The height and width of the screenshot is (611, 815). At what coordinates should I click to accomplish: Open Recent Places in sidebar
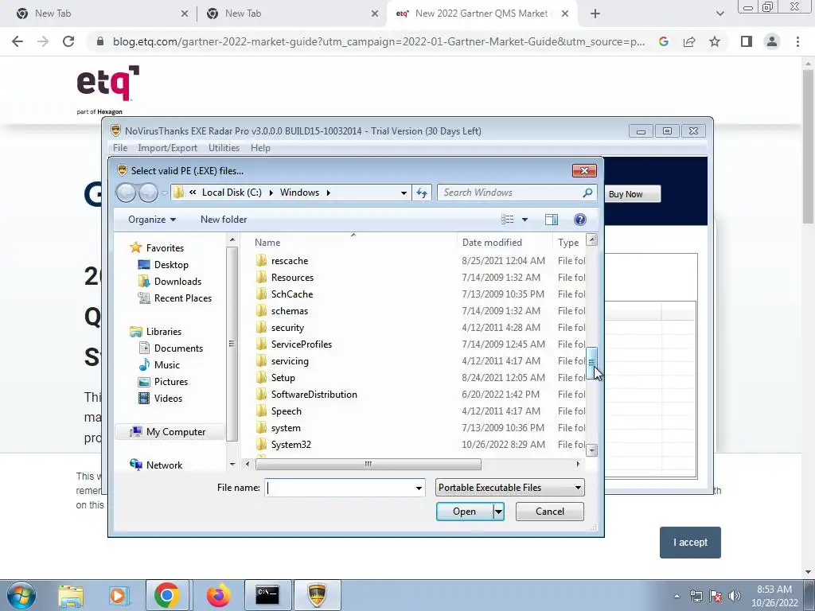[x=182, y=298]
